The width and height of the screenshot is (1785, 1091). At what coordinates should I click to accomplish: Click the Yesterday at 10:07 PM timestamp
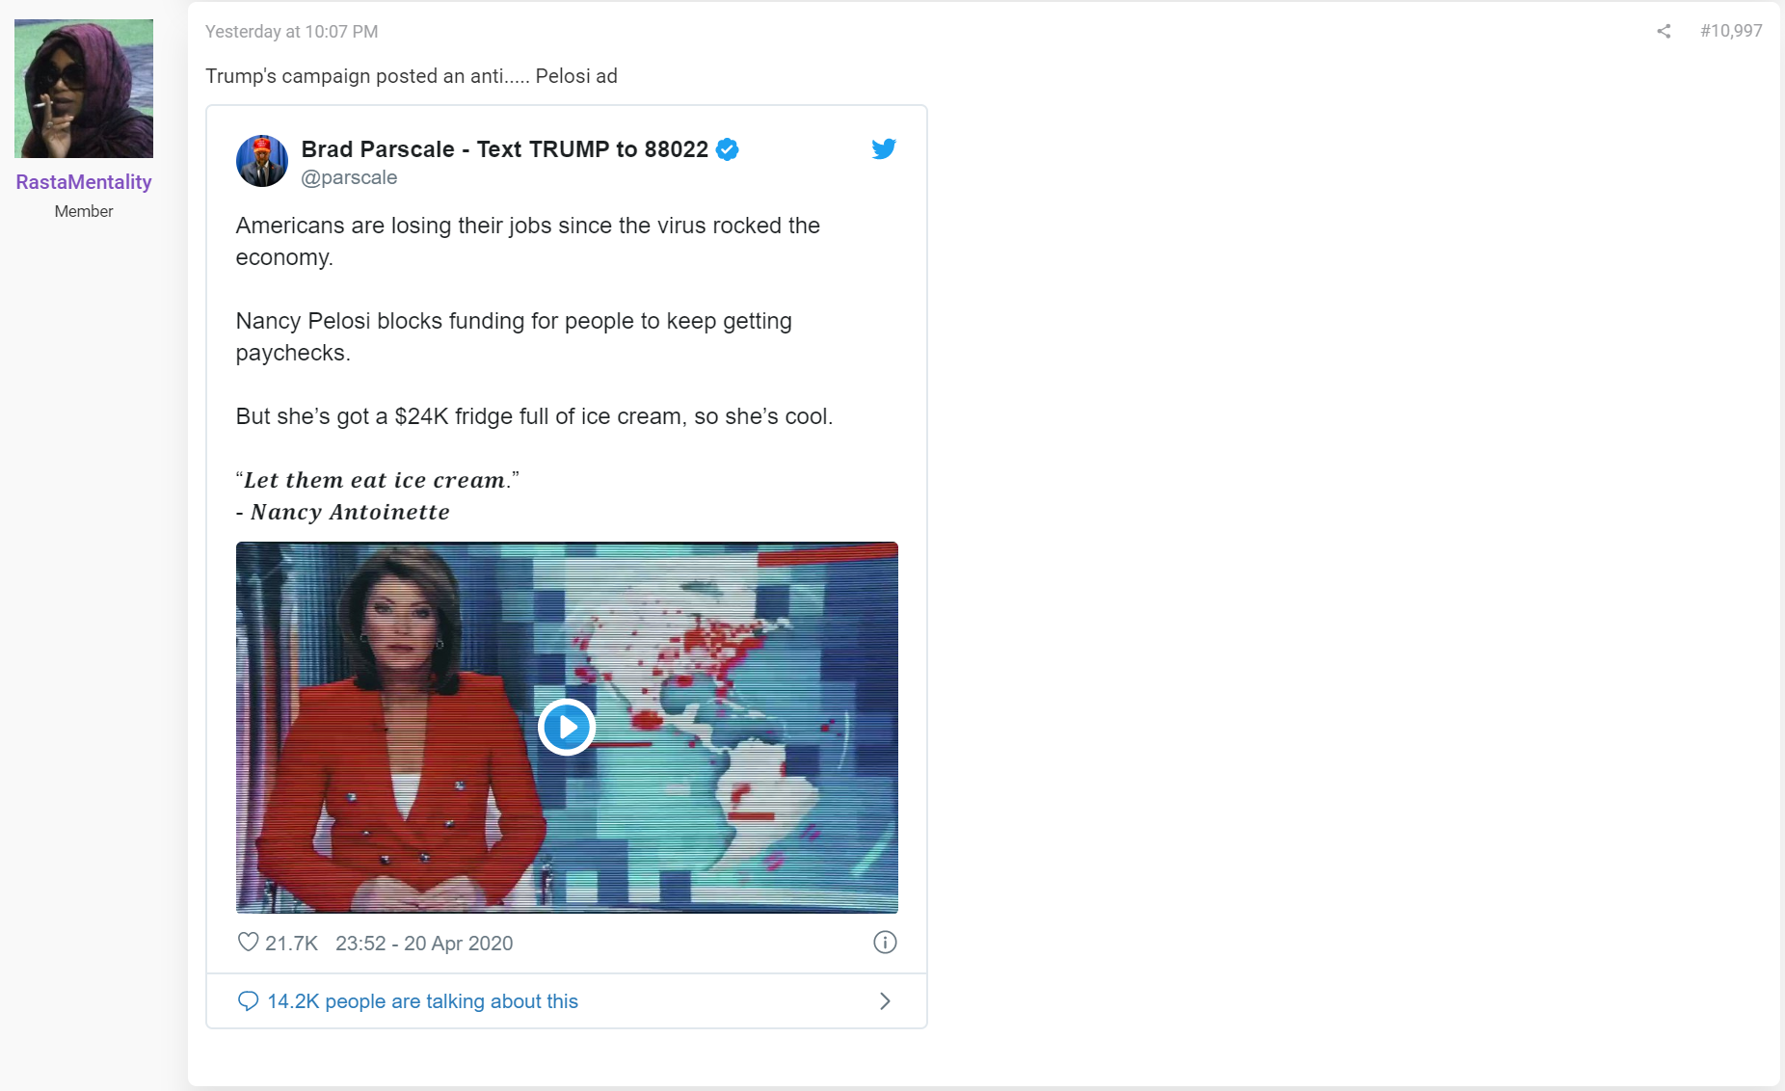[291, 32]
